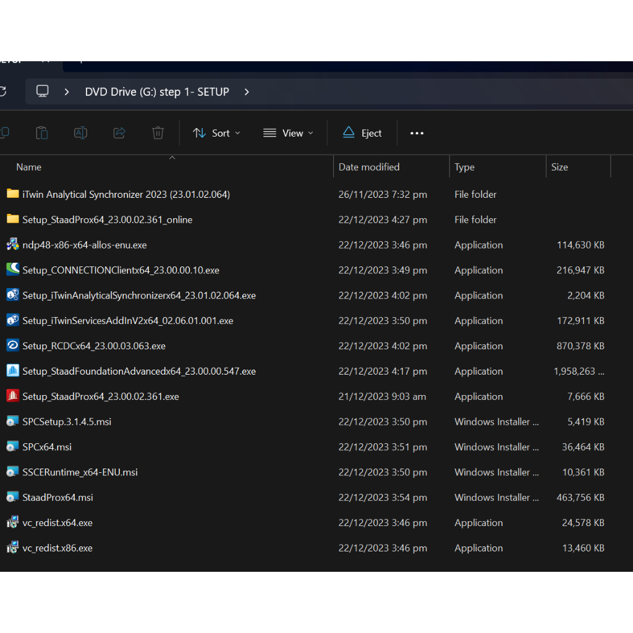This screenshot has height=633, width=633.
Task: Click the Size column header
Action: click(x=559, y=167)
